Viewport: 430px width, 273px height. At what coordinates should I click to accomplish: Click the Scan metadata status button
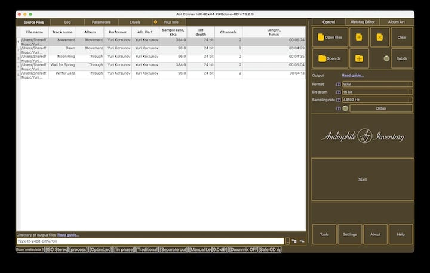click(30, 249)
